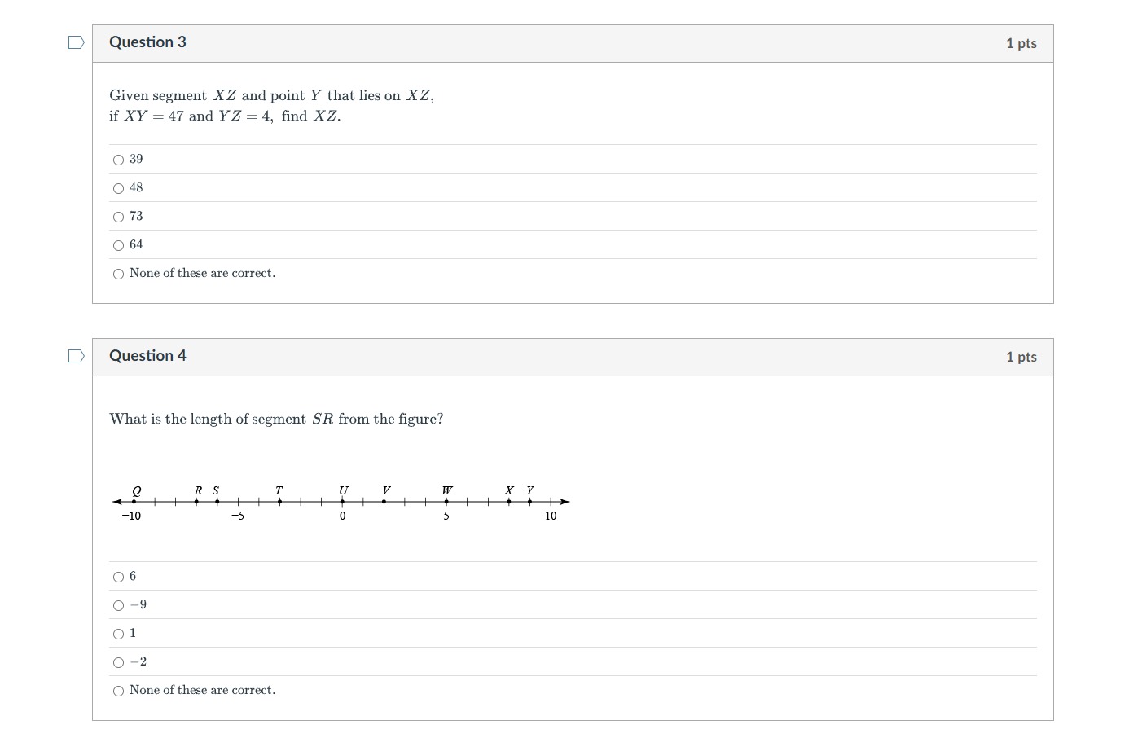Flag Question 4 for review
This screenshot has width=1138, height=738.
pyautogui.click(x=76, y=356)
